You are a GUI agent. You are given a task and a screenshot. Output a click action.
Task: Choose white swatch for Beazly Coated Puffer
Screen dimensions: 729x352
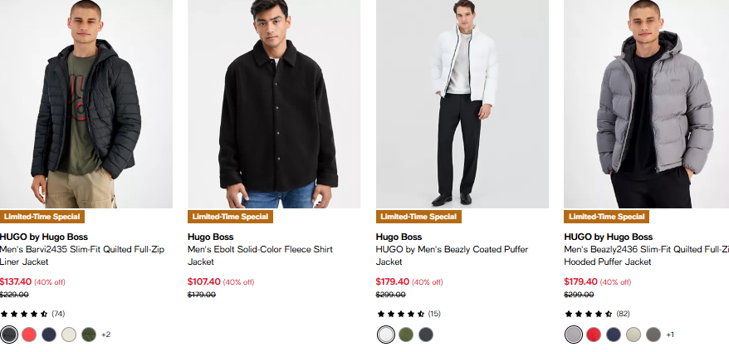point(386,335)
